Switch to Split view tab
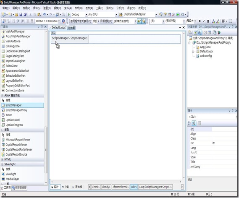 tap(66, 187)
